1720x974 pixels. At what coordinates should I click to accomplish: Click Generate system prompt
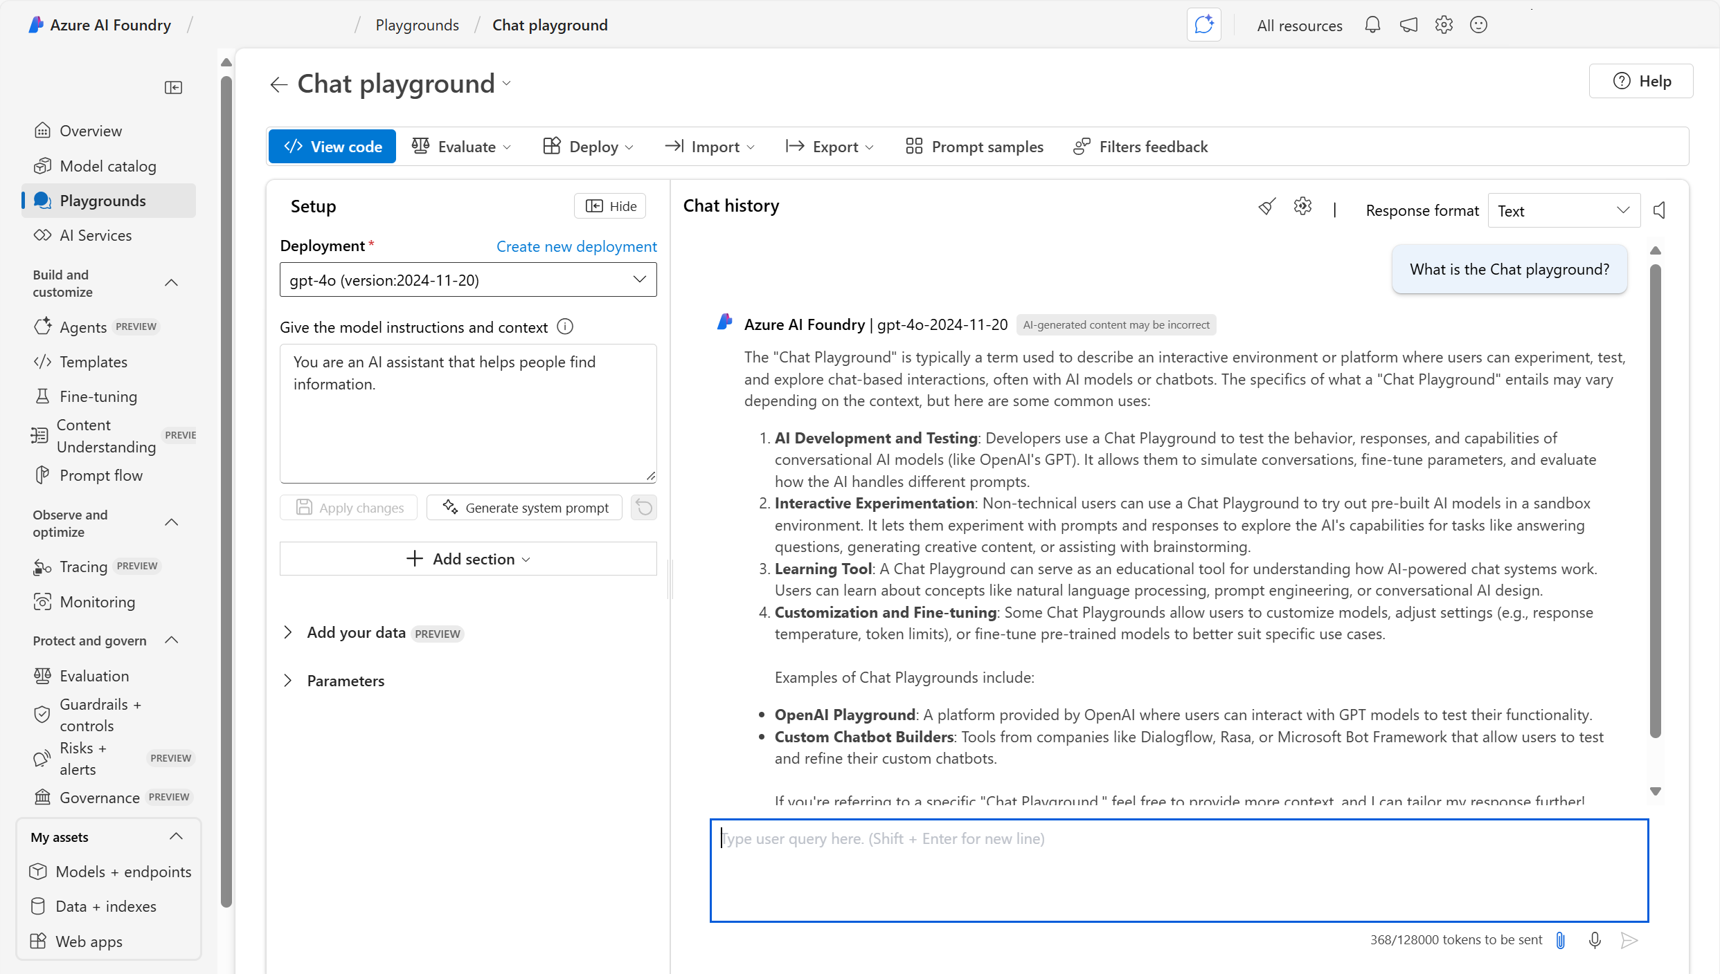coord(525,508)
